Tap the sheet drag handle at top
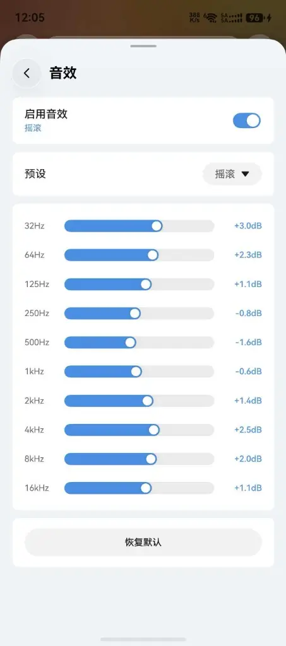 pos(143,46)
